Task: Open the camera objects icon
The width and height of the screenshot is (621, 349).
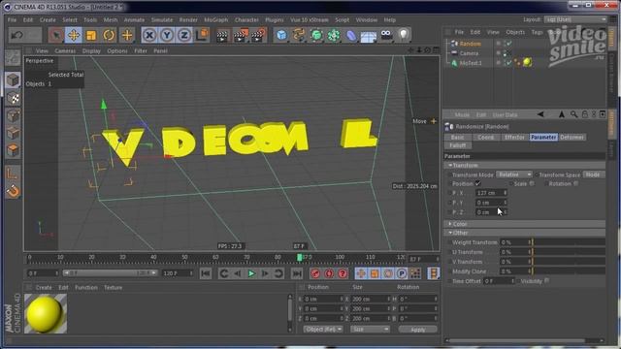Action: [x=386, y=35]
